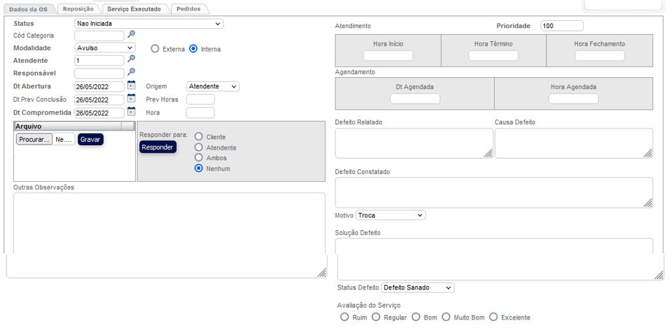Open the Modalidade dropdown
670x328 pixels.
105,48
